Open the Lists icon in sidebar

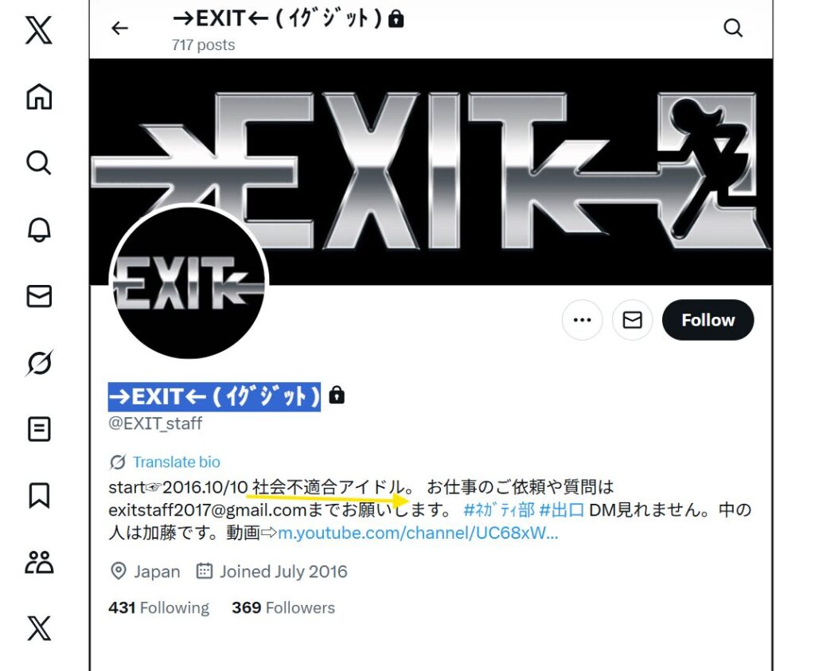[x=39, y=429]
